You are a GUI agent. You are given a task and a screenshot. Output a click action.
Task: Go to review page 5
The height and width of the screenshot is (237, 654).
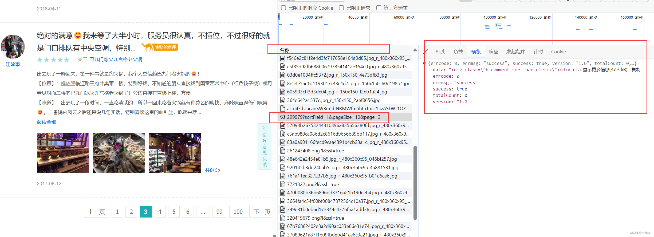click(174, 212)
